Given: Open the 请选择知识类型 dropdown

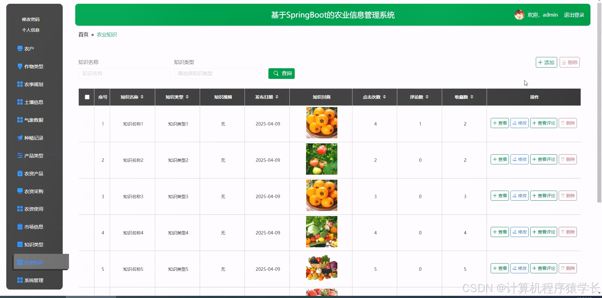Looking at the screenshot, I should coord(219,73).
